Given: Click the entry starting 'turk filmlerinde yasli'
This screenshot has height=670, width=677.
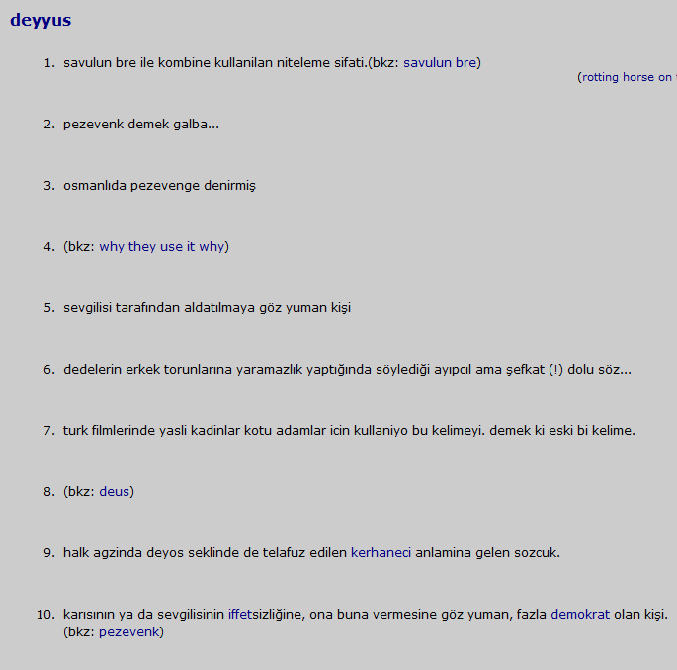Looking at the screenshot, I should [x=348, y=430].
